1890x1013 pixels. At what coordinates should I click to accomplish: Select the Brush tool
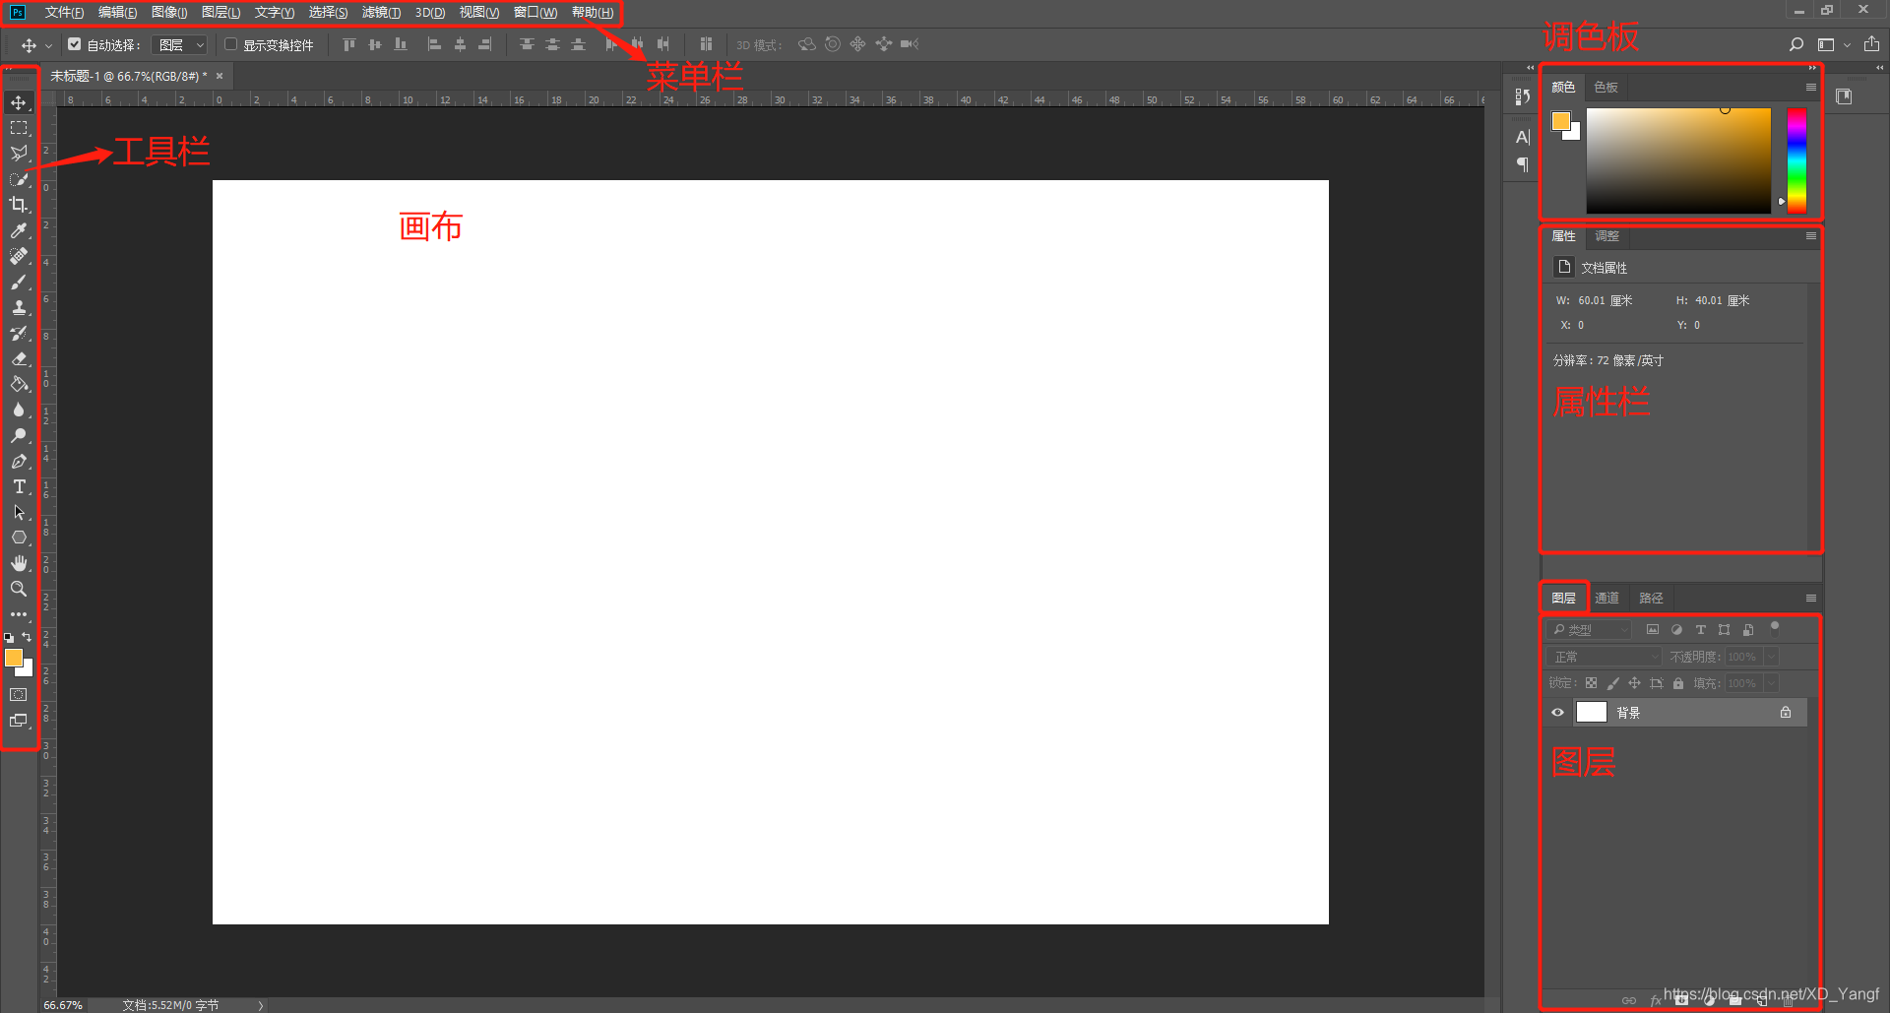pos(19,282)
